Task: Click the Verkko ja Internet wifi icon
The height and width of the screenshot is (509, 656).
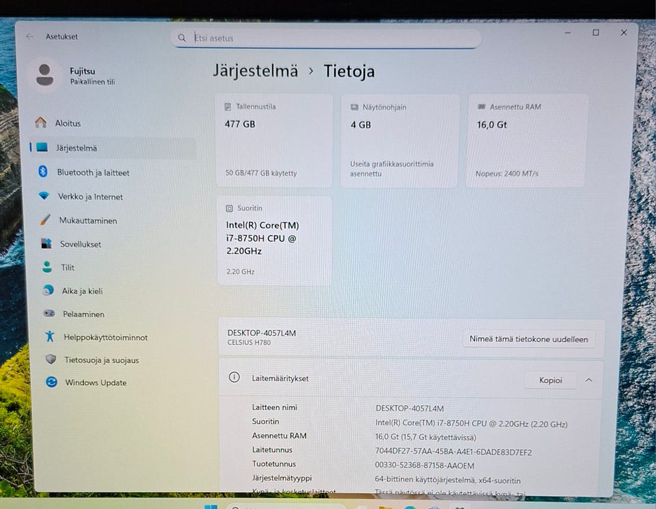Action: (44, 195)
